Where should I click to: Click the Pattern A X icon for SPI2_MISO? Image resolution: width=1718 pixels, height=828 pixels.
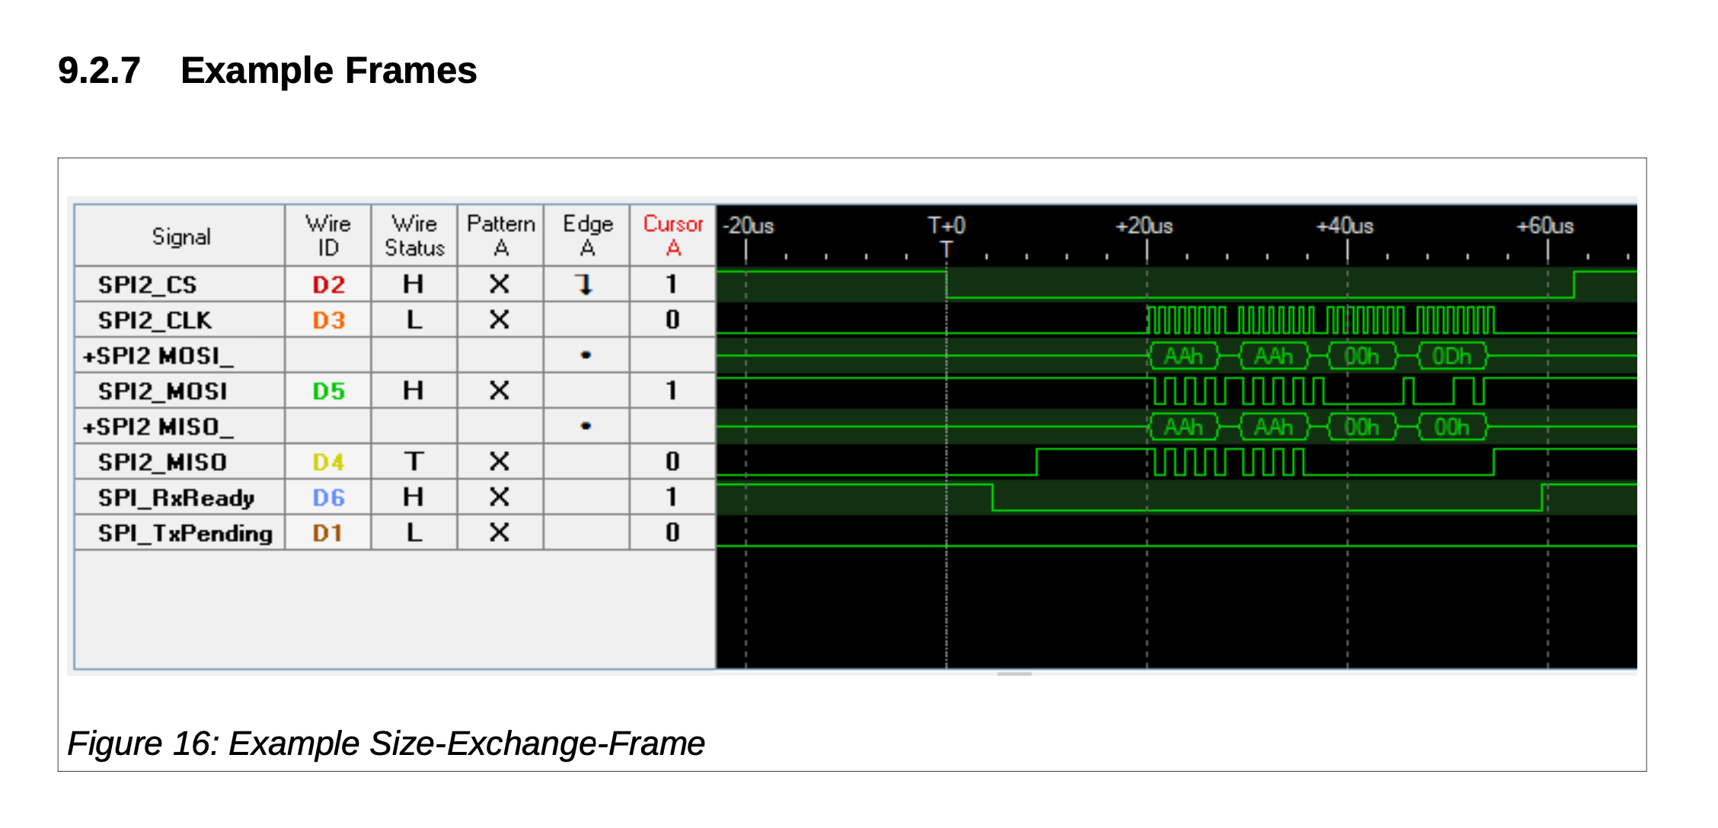coord(500,461)
